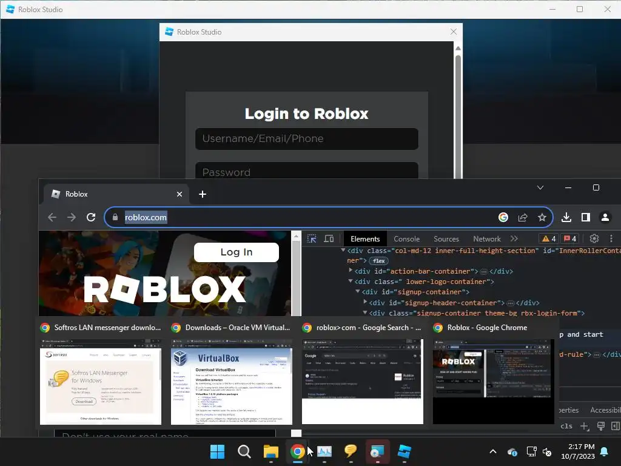Click the Google icon in address bar
This screenshot has height=466, width=621.
click(503, 217)
